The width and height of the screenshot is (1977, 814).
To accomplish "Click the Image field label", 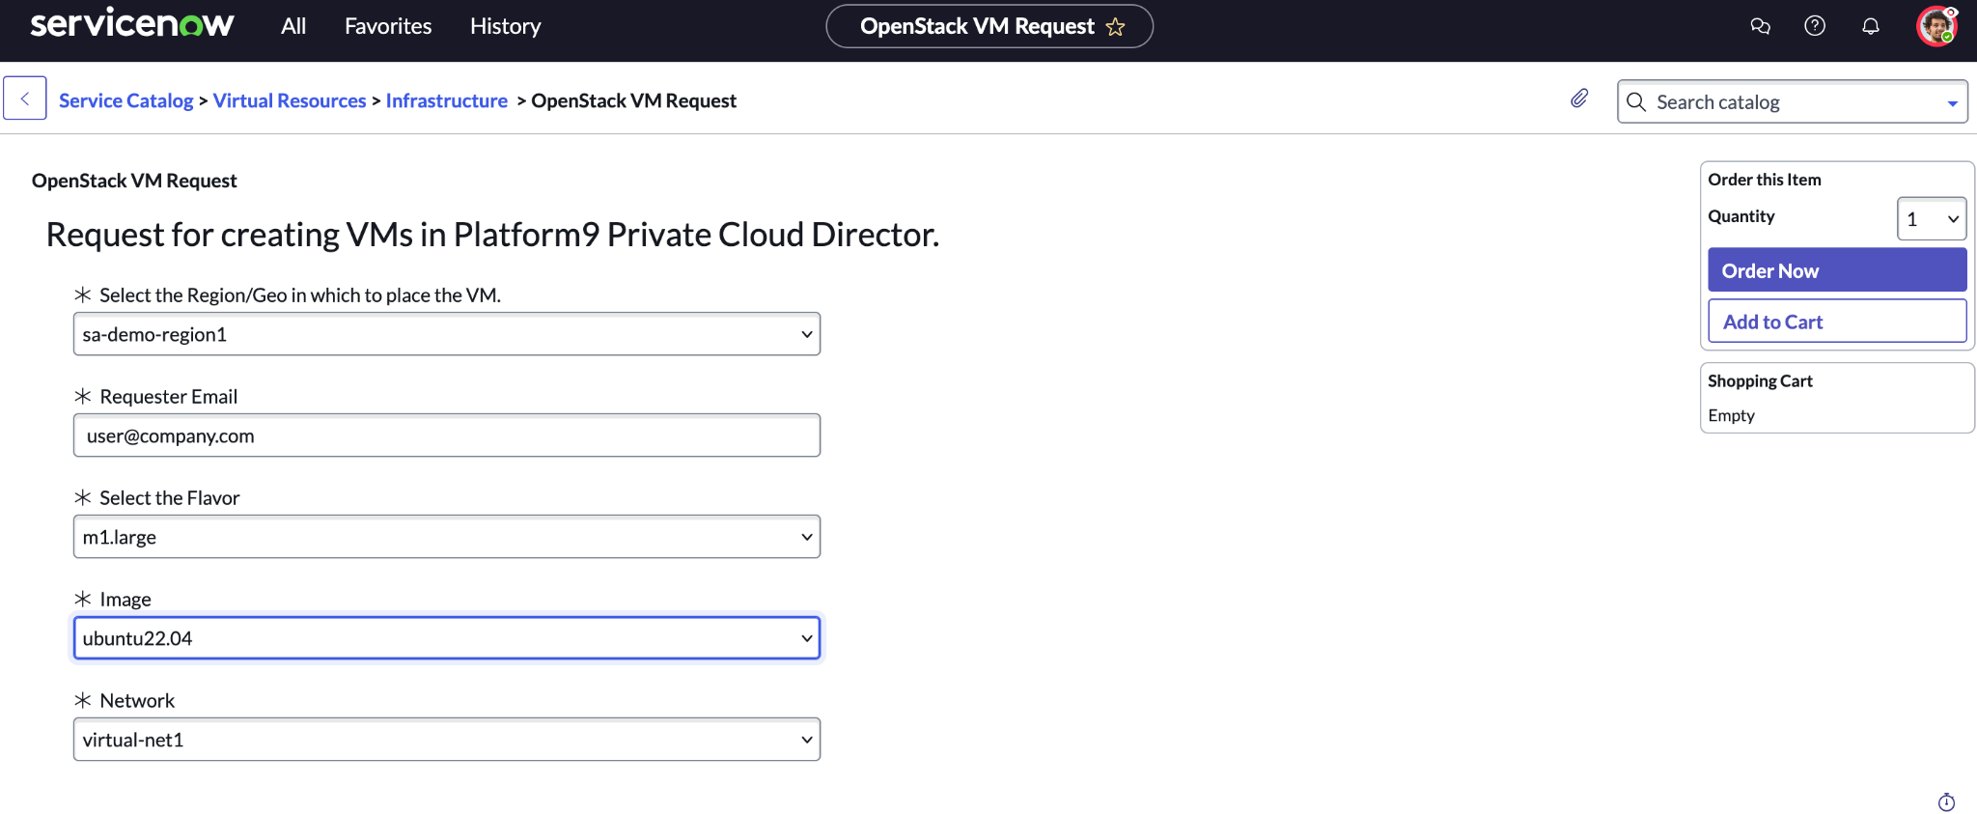I will point(125,600).
